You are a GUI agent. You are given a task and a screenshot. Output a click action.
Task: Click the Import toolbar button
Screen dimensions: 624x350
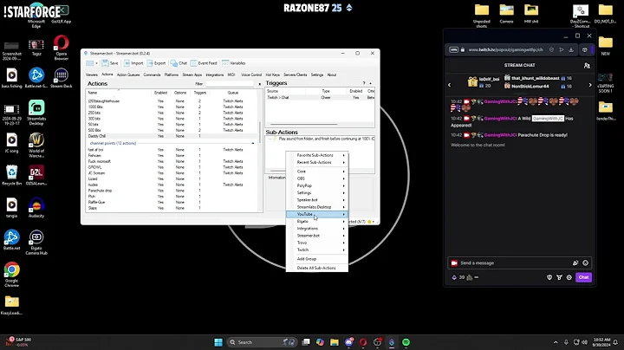click(x=133, y=63)
